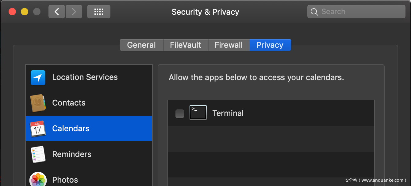
Task: Click the Terminal label in apps list
Action: pyautogui.click(x=228, y=113)
